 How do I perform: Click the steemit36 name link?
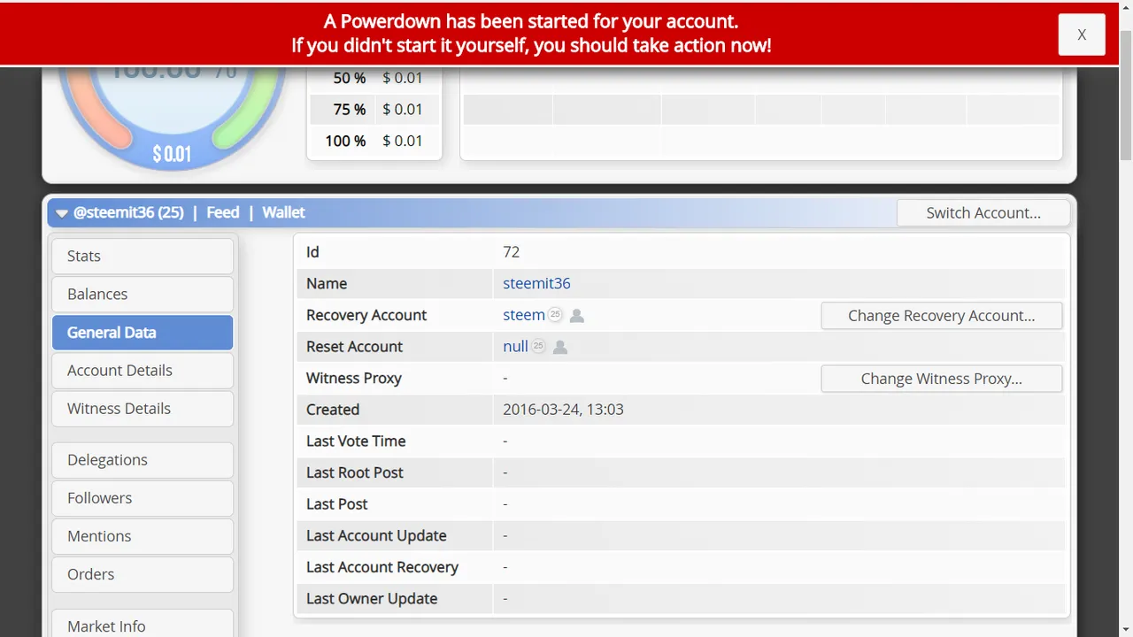point(536,283)
